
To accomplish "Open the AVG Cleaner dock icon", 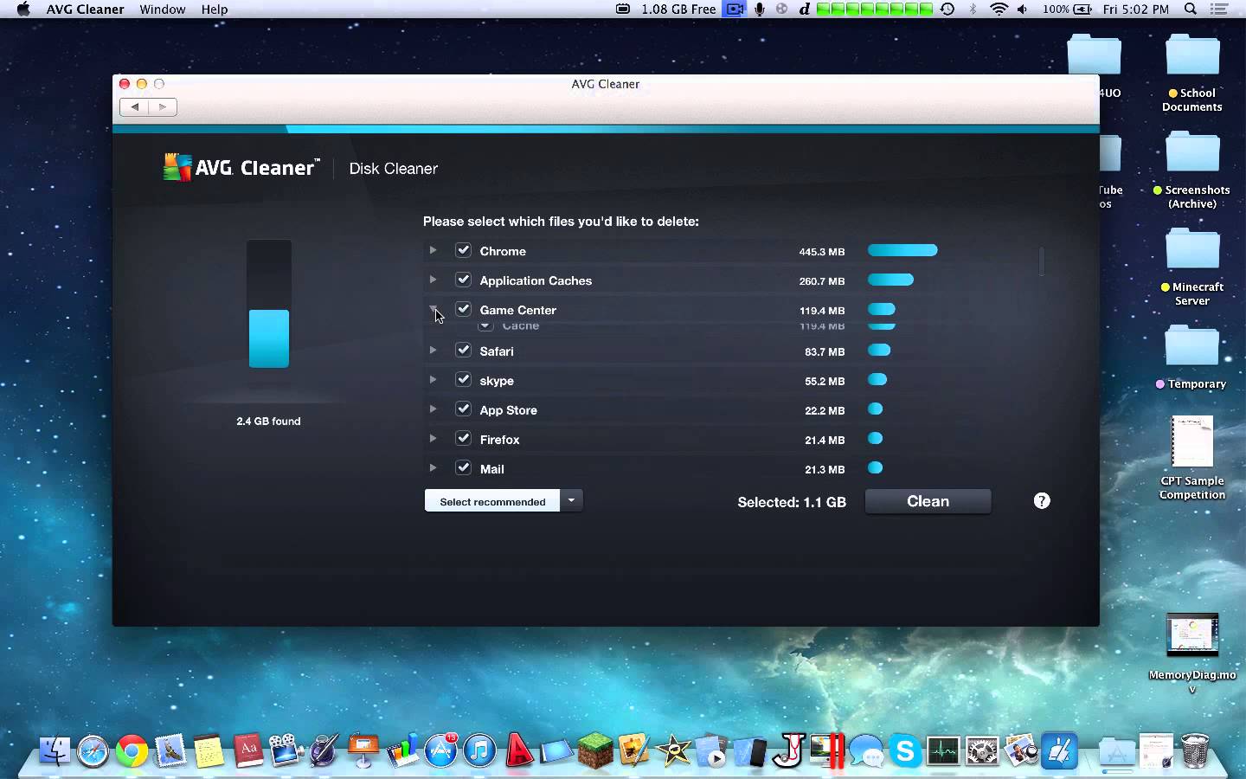I will click(x=1060, y=750).
